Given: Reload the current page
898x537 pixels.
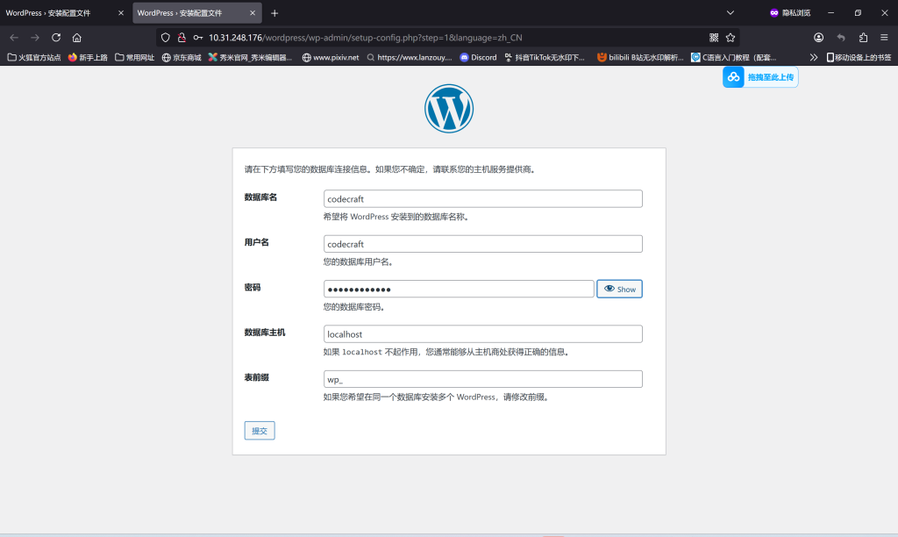Looking at the screenshot, I should coord(56,38).
